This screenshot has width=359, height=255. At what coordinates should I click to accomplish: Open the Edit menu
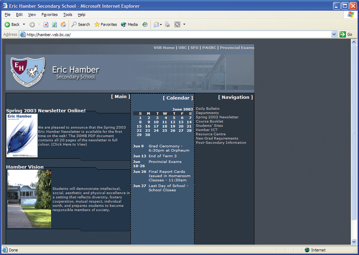click(x=19, y=14)
